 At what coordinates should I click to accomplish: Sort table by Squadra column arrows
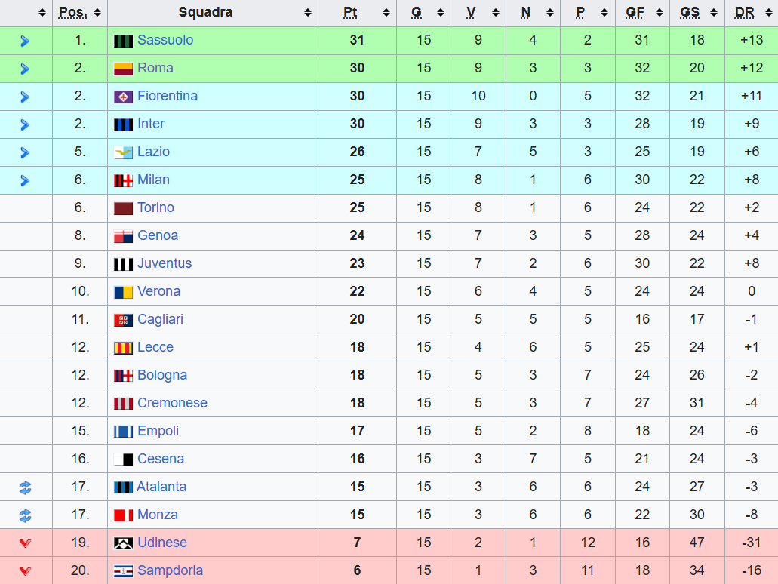(308, 13)
